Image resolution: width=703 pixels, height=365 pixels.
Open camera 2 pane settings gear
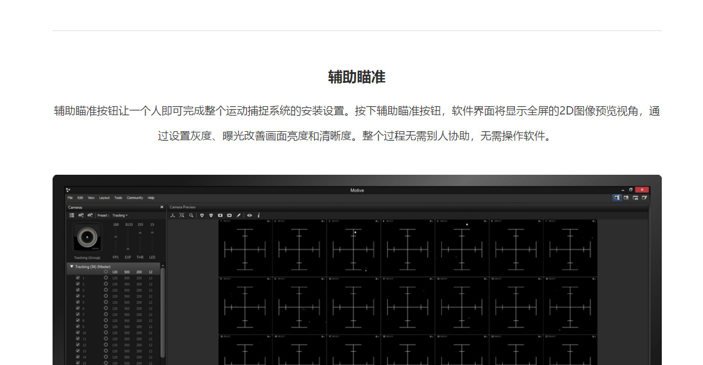pyautogui.click(x=323, y=221)
